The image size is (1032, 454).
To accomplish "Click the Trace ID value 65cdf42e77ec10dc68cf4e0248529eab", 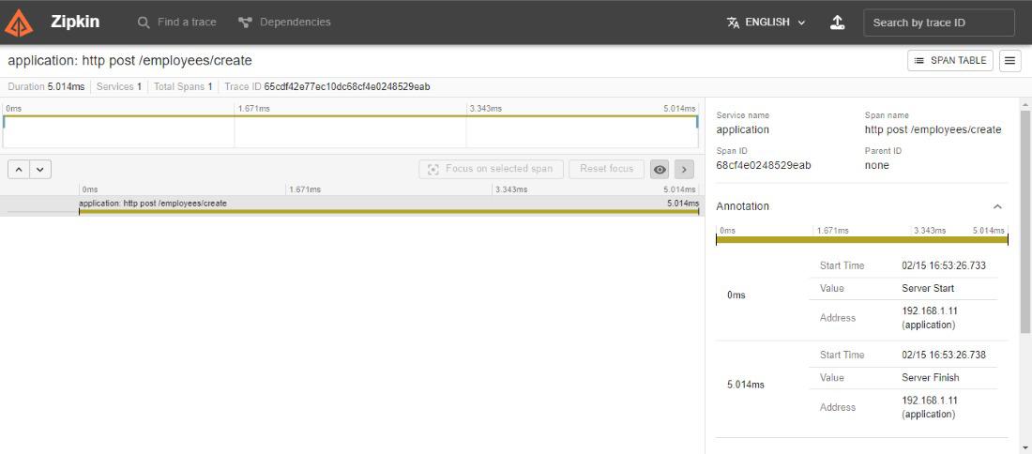I will [347, 87].
